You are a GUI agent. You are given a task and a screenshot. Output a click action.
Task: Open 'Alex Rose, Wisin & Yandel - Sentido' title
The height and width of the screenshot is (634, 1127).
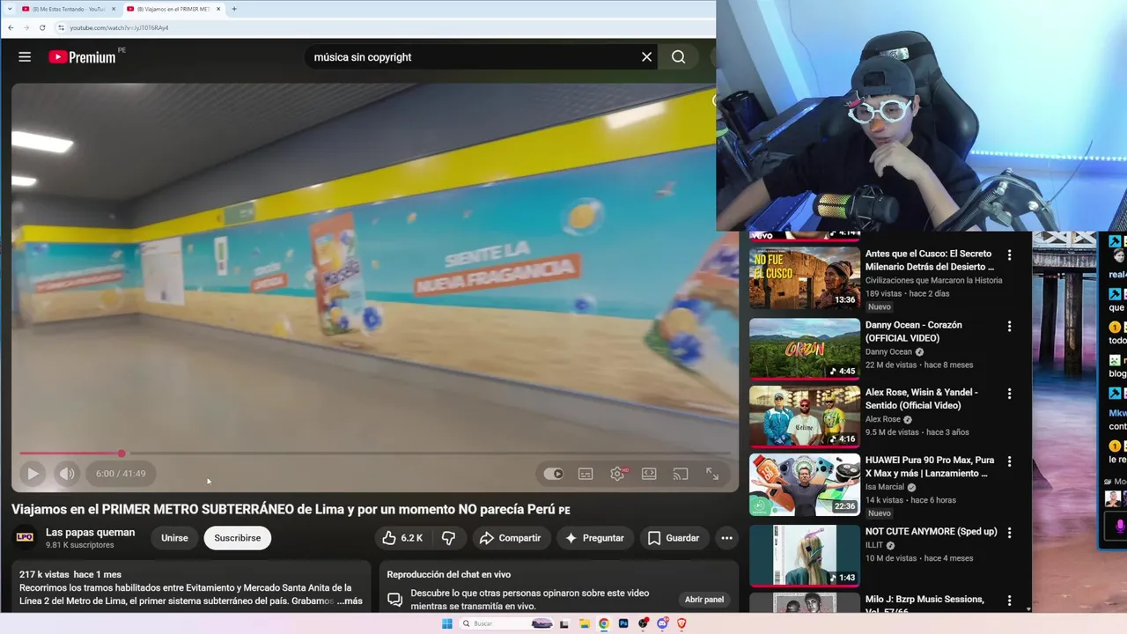(922, 399)
